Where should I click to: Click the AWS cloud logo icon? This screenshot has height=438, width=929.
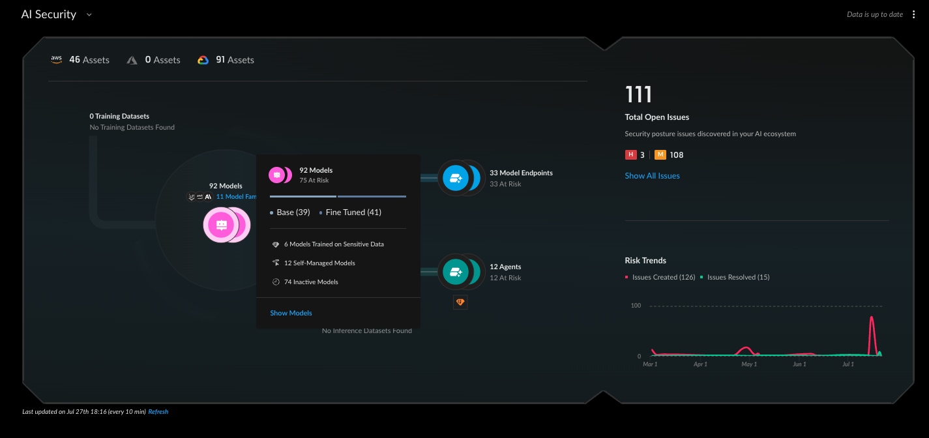57,59
